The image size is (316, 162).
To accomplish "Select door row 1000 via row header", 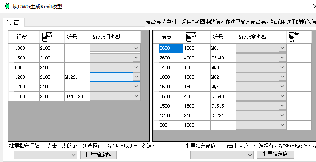I will coord(11,48).
